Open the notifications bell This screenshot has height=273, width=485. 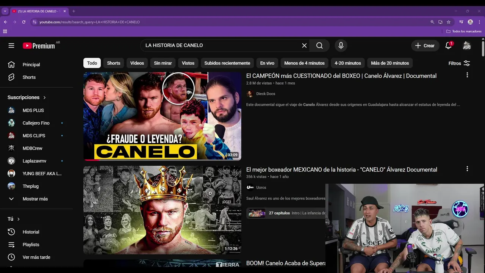tap(448, 45)
